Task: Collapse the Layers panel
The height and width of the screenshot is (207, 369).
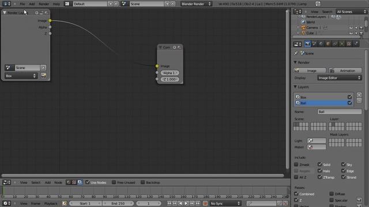Action: tap(295, 87)
